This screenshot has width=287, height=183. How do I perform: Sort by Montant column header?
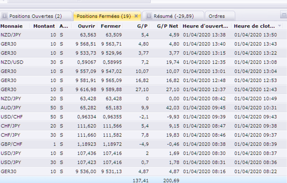click(x=44, y=26)
